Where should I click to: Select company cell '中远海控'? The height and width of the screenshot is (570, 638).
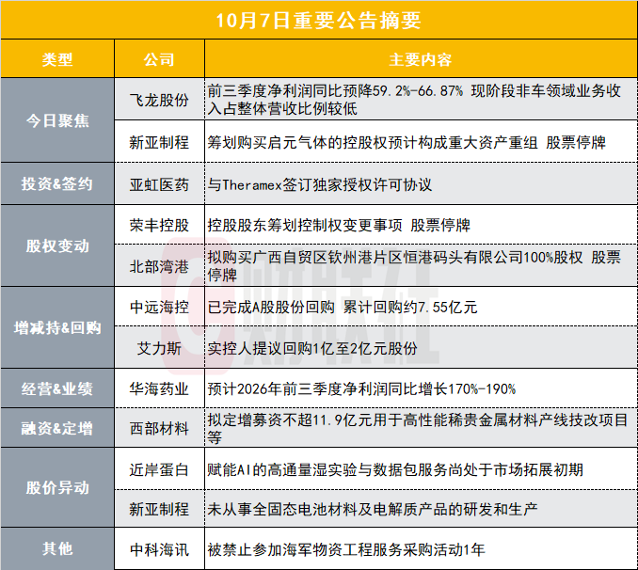159,307
